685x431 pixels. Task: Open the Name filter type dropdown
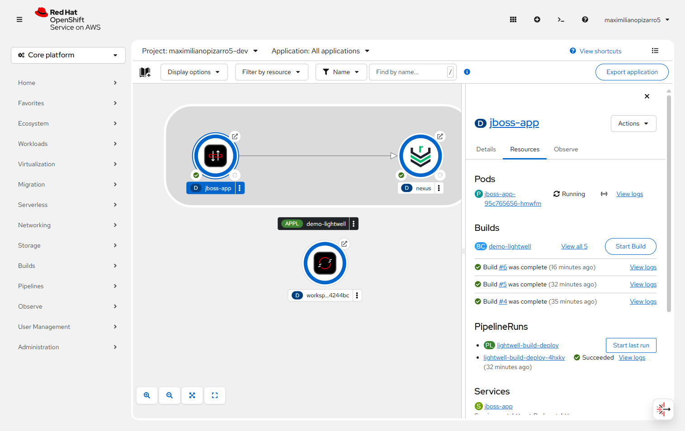point(341,72)
